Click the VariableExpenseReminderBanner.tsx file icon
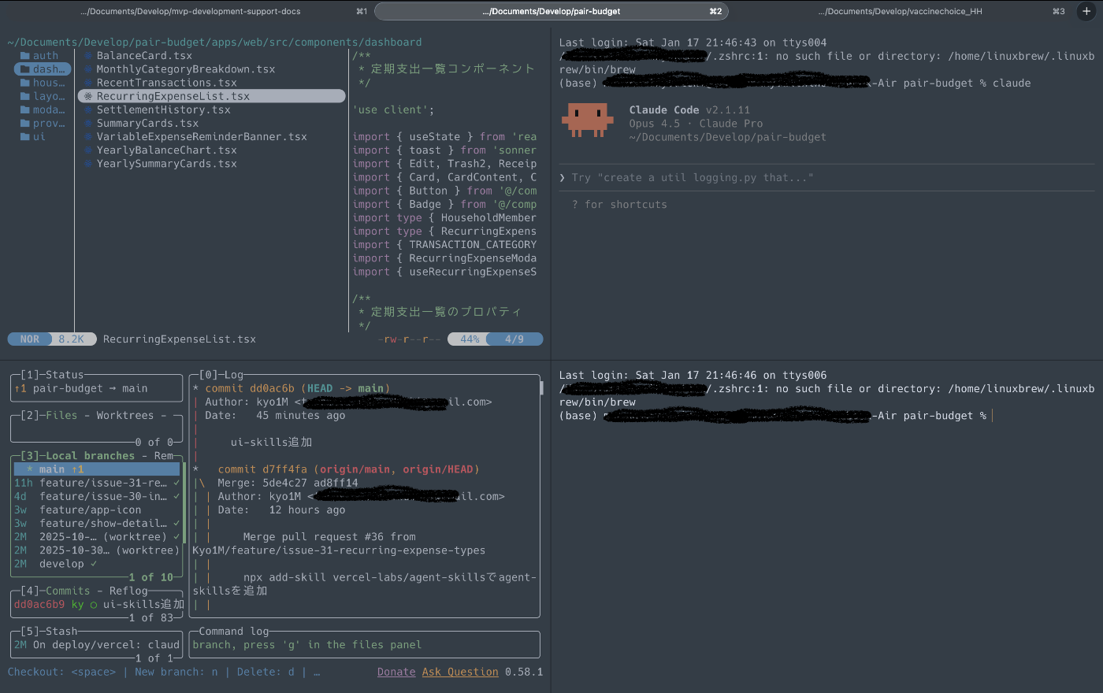 pyautogui.click(x=88, y=136)
